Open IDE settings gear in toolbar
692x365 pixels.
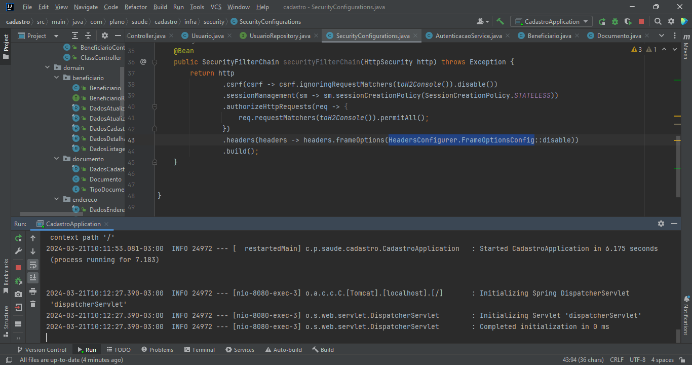point(671,21)
